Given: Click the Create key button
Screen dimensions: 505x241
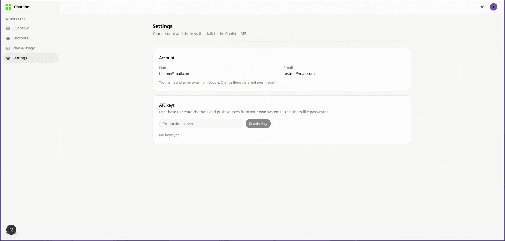Looking at the screenshot, I should (258, 124).
